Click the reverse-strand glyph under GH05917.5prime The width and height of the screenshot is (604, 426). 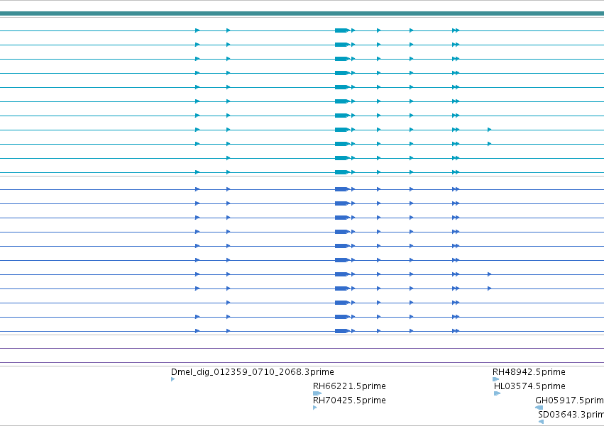[539, 408]
